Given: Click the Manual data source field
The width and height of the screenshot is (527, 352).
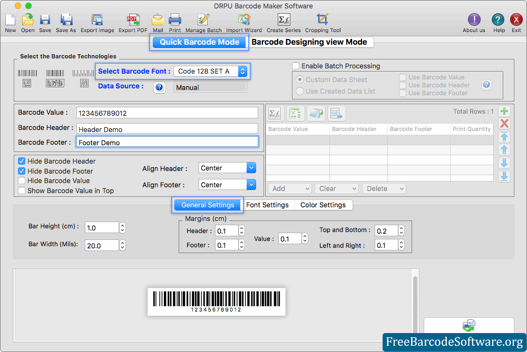Looking at the screenshot, I should [210, 87].
